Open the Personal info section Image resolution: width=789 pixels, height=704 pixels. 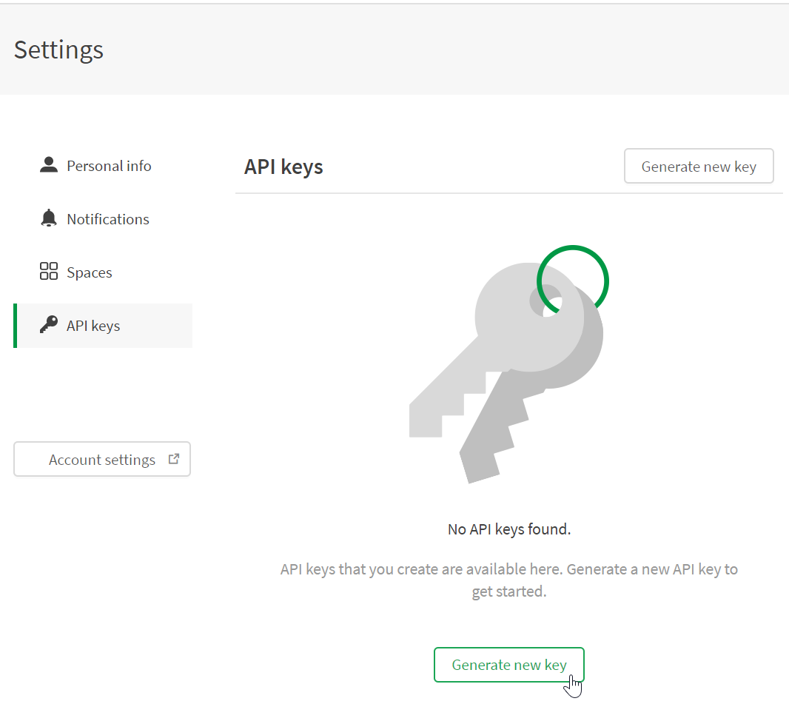(x=103, y=166)
